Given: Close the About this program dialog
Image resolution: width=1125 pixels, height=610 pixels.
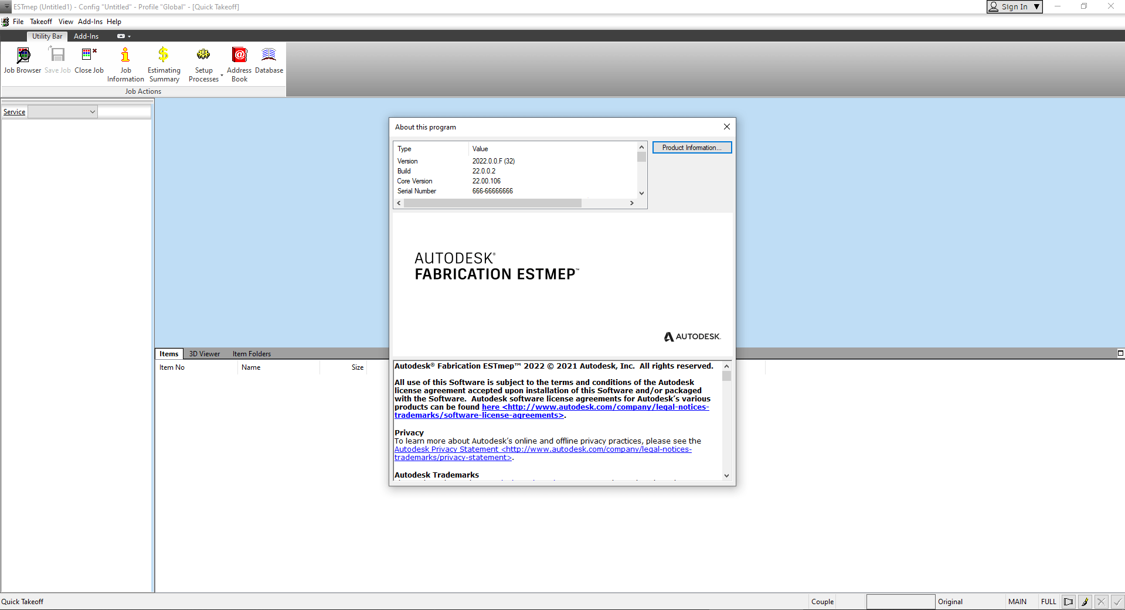Looking at the screenshot, I should coord(727,127).
